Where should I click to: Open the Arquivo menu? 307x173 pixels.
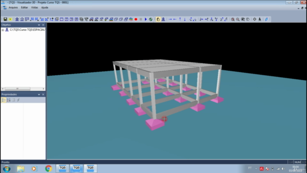[13, 8]
